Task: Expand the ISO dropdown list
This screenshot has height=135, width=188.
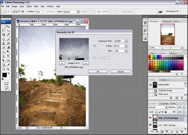Action: click(x=126, y=51)
